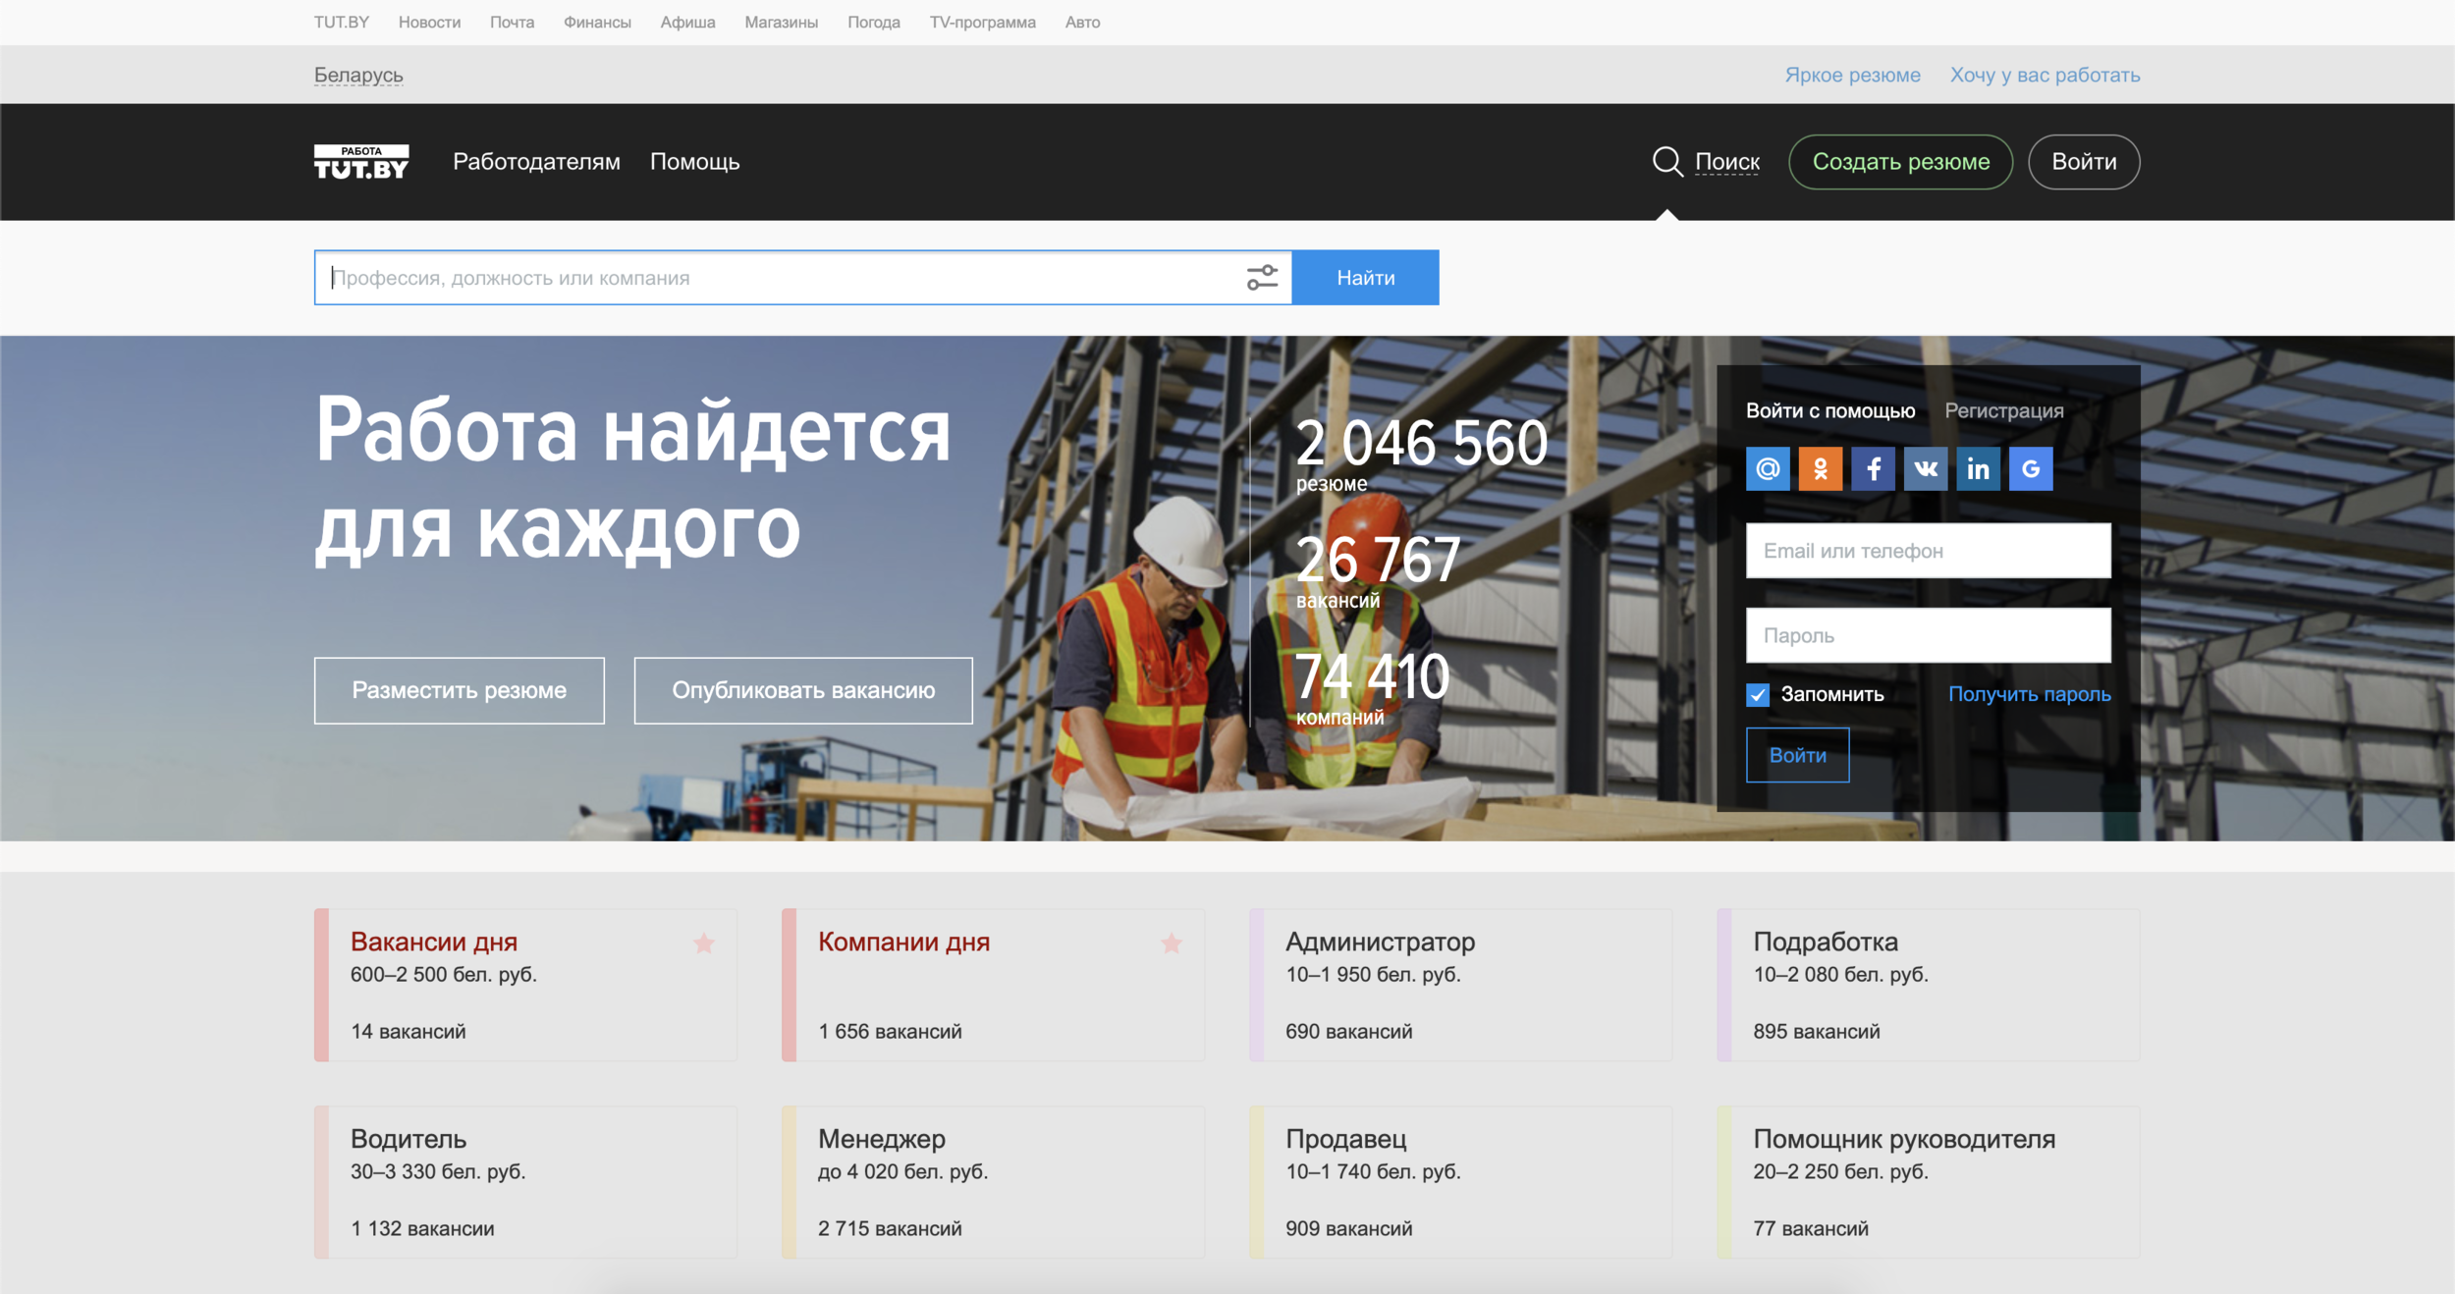Sign in with LinkedIn icon
The width and height of the screenshot is (2455, 1294).
coord(1978,469)
